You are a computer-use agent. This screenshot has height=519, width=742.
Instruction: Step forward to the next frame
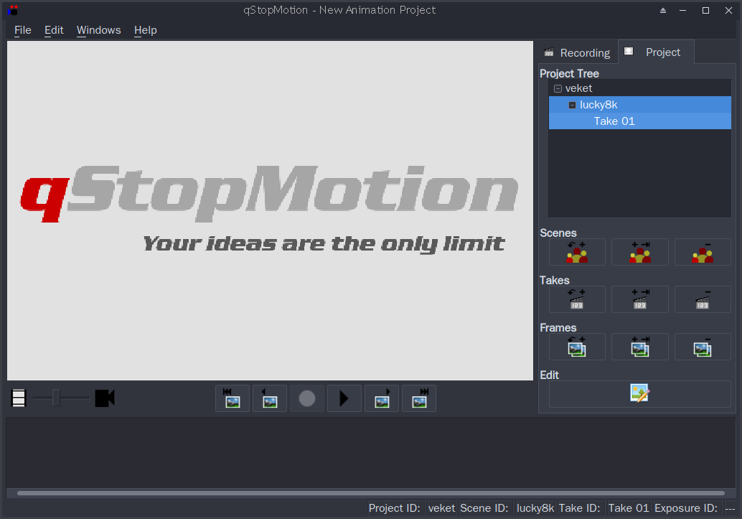pos(382,398)
